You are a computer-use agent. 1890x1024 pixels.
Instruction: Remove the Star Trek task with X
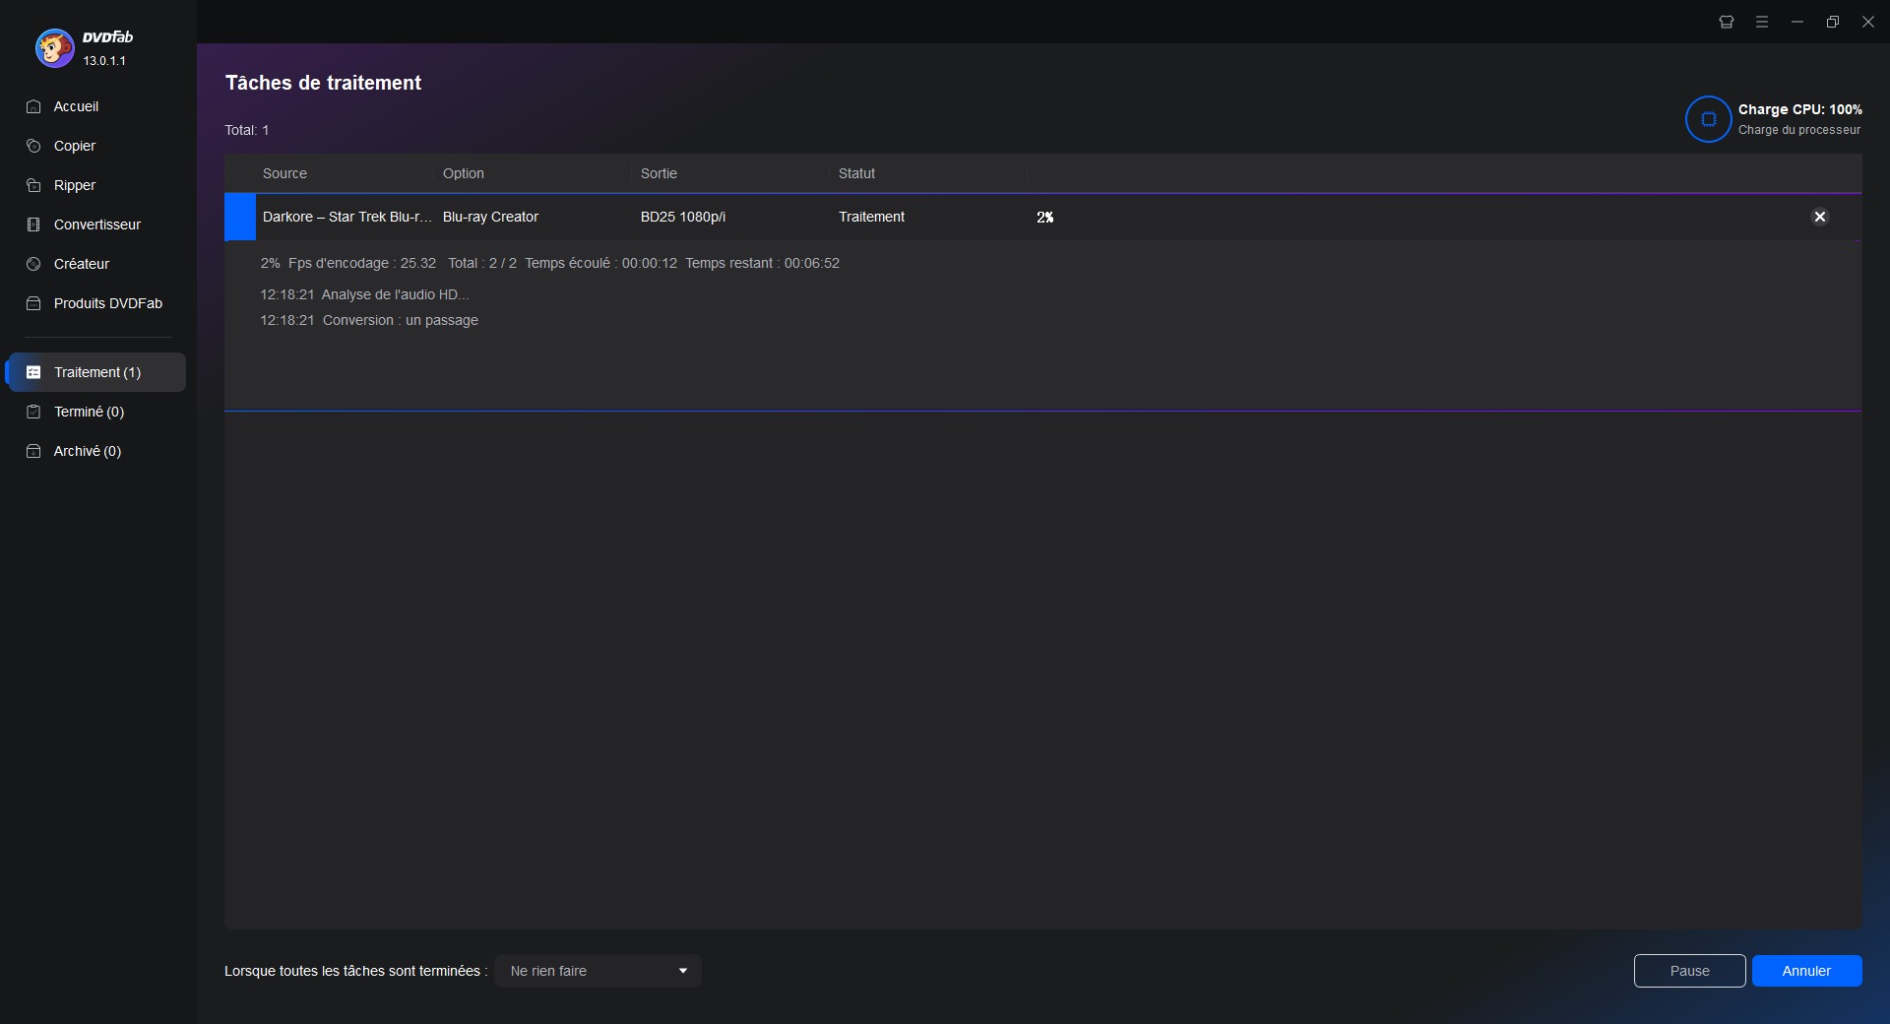coord(1819,217)
